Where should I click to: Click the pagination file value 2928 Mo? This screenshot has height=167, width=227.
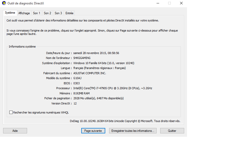99,98
